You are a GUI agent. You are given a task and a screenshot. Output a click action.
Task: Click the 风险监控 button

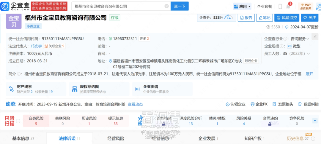tap(287, 18)
